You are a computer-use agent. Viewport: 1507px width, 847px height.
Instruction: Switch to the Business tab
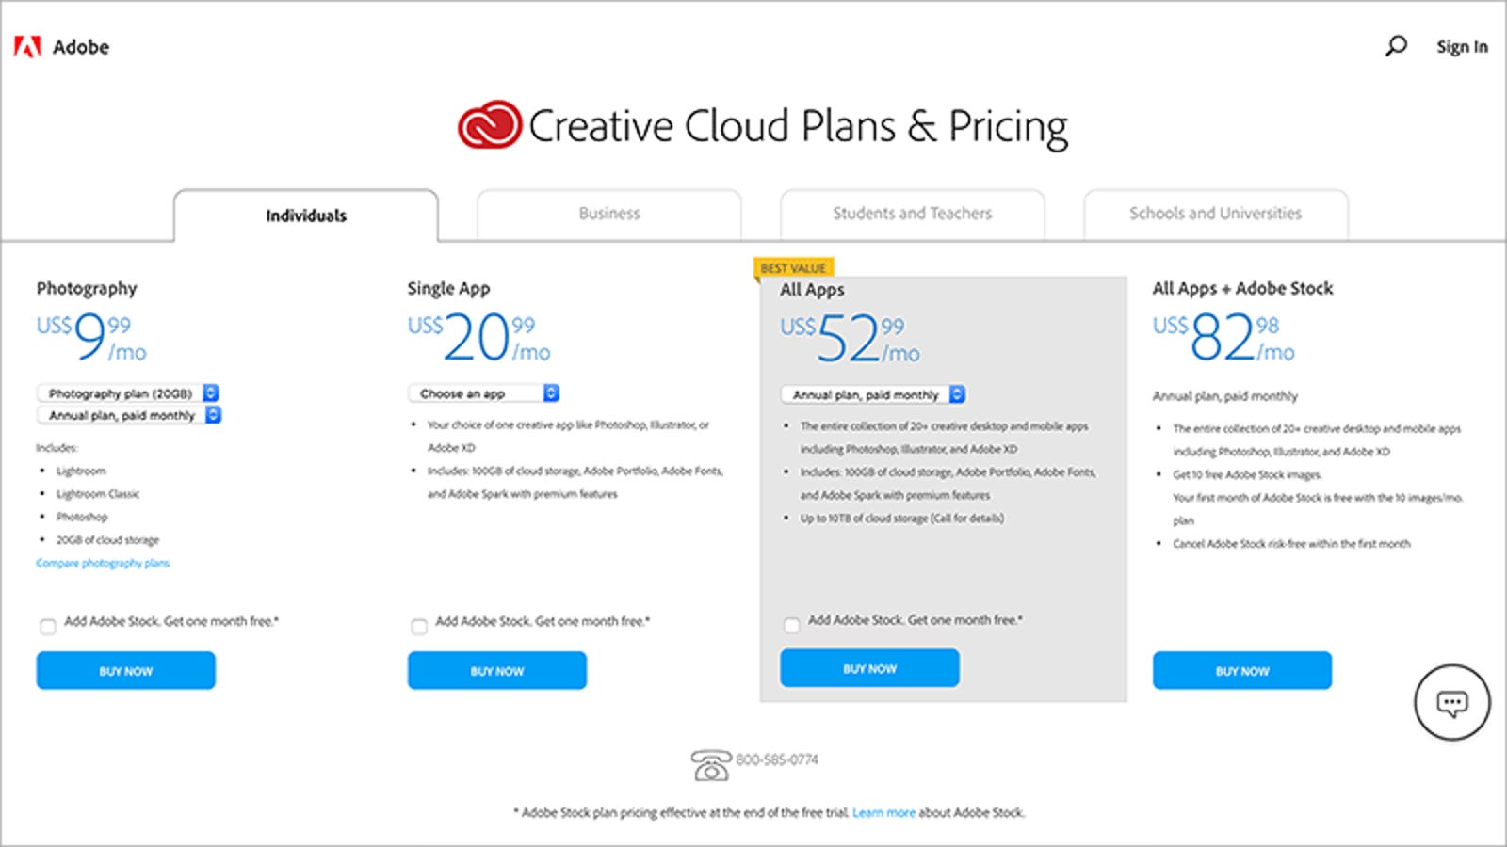(x=609, y=214)
